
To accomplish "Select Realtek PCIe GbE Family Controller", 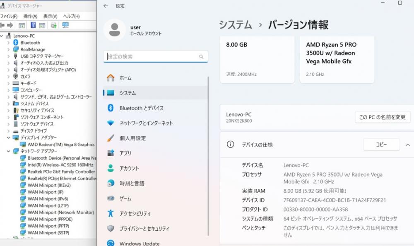I will pyautogui.click(x=61, y=171).
